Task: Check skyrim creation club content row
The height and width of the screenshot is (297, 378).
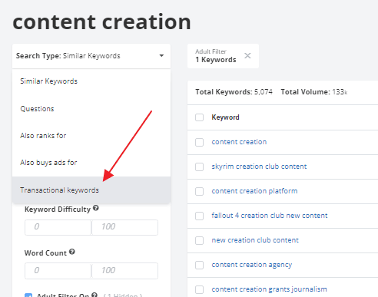Action: [x=199, y=167]
